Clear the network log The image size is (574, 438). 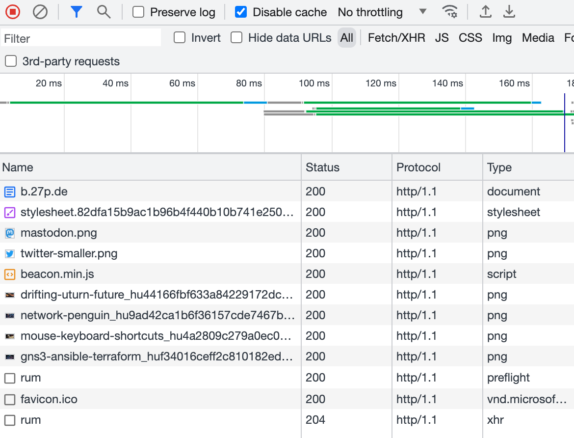pyautogui.click(x=40, y=12)
